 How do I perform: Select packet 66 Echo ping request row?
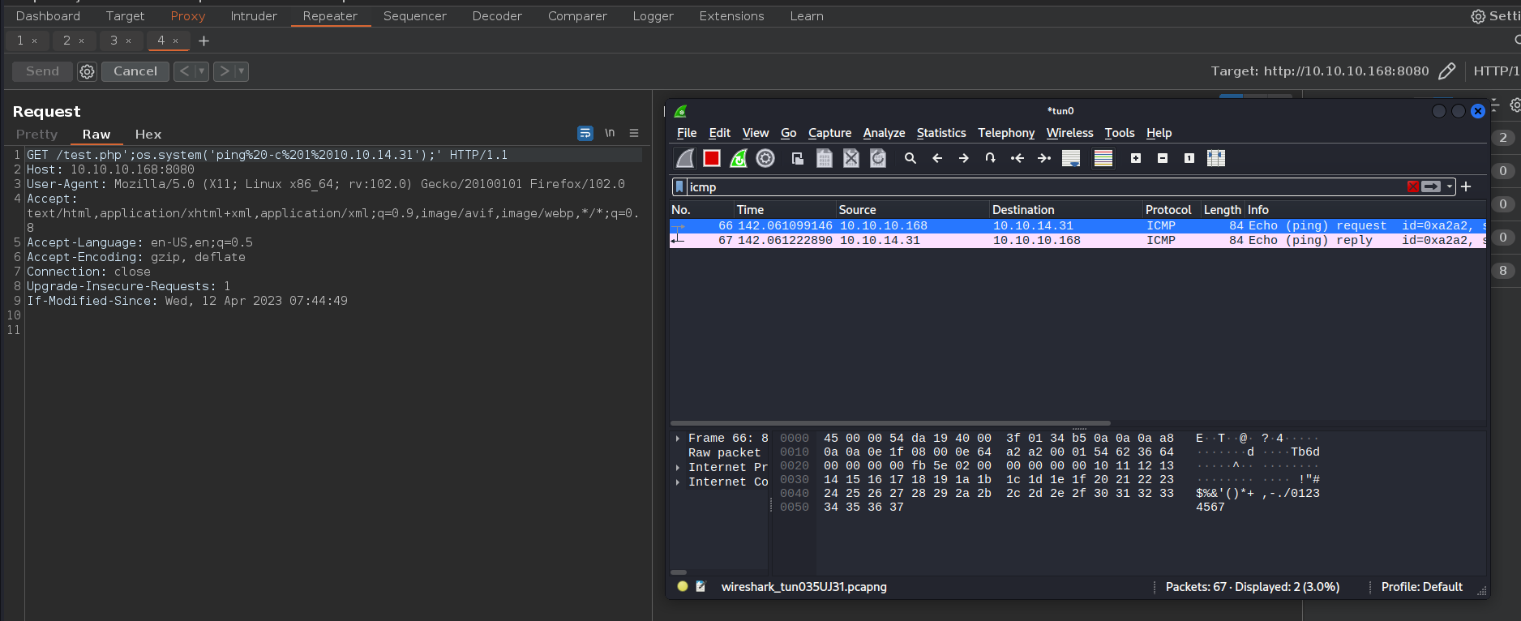pyautogui.click(x=1078, y=226)
